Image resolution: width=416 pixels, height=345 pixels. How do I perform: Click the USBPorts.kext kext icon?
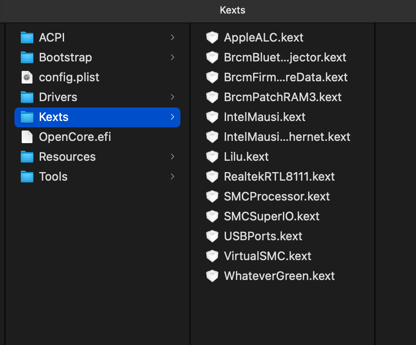212,236
